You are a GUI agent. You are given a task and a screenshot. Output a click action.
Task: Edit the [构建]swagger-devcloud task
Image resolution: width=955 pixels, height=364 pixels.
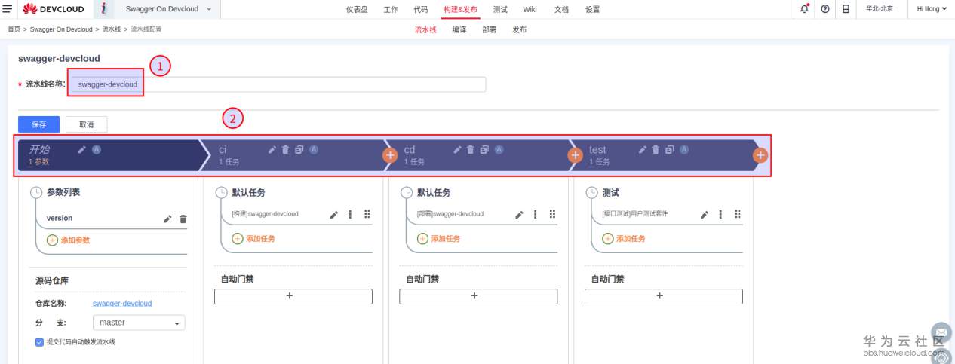pyautogui.click(x=334, y=214)
